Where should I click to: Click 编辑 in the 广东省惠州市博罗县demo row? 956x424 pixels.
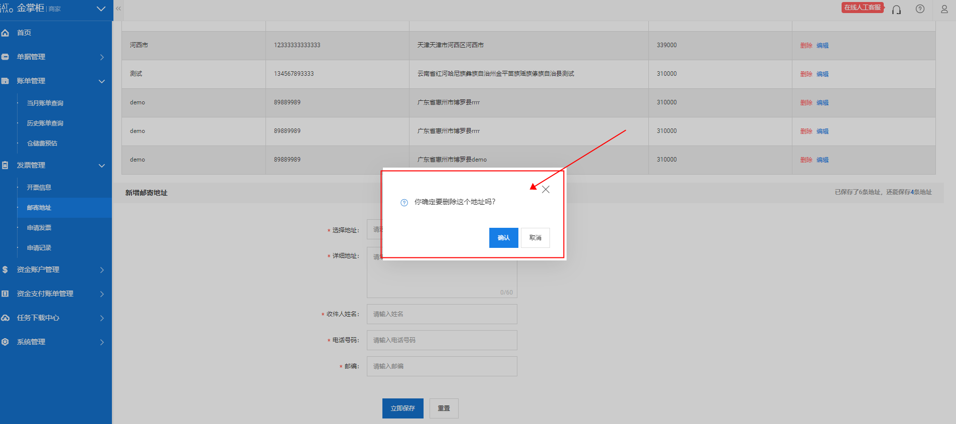[x=822, y=160]
